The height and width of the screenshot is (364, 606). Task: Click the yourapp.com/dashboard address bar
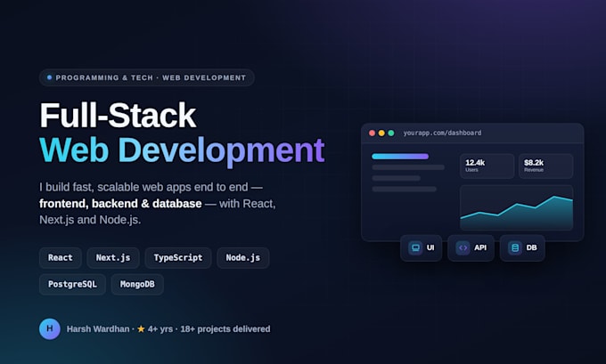coord(442,133)
